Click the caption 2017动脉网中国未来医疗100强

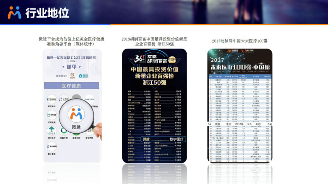(240, 41)
